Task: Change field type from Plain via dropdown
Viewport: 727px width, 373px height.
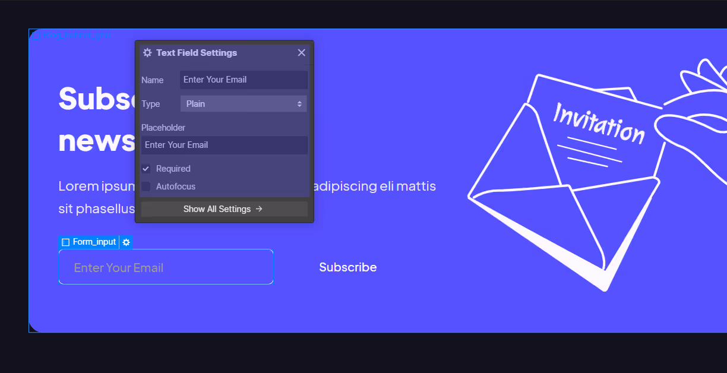Action: 244,103
